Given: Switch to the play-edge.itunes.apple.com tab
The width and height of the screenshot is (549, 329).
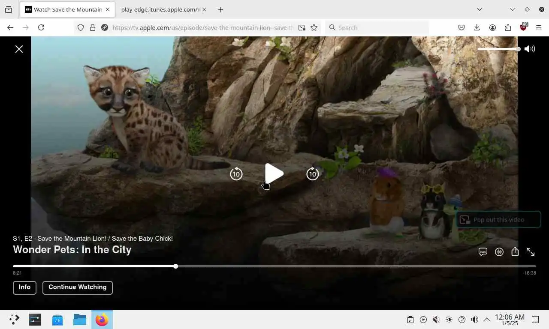Looking at the screenshot, I should coord(161,9).
